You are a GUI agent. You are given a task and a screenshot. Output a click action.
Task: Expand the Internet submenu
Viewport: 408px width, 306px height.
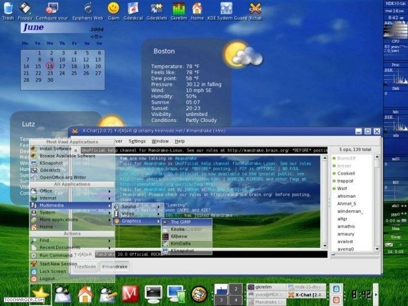coord(72,198)
